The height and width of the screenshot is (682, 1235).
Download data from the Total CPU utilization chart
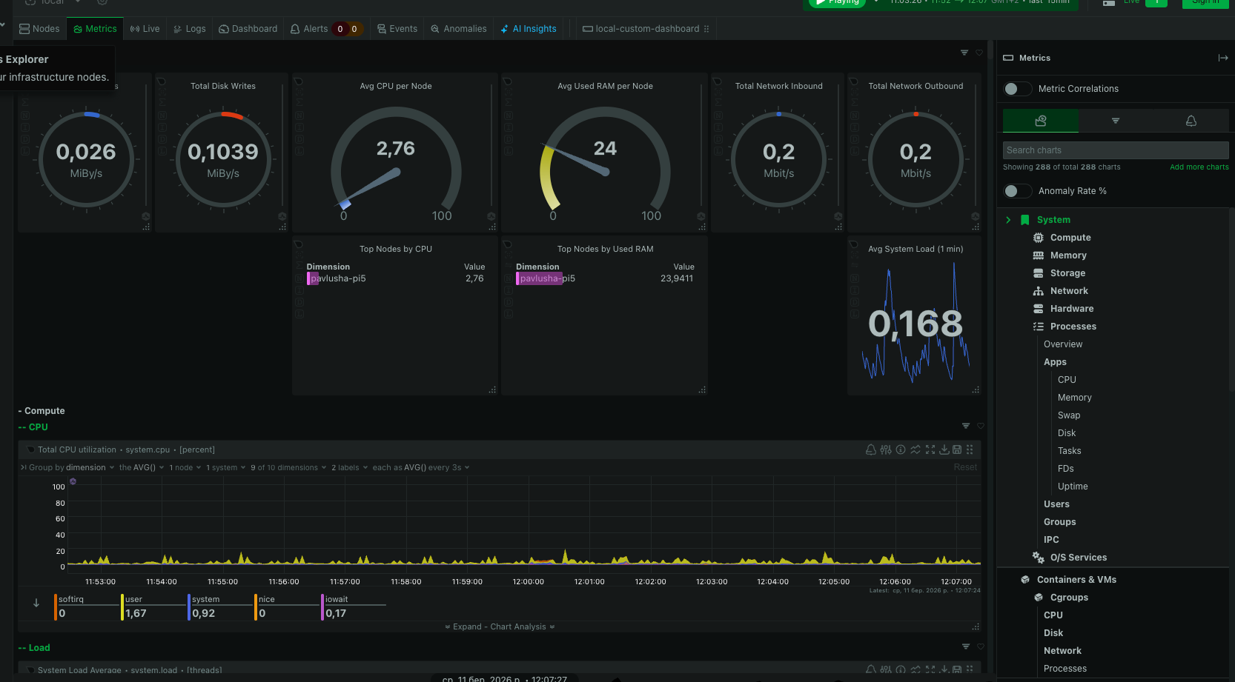(944, 449)
